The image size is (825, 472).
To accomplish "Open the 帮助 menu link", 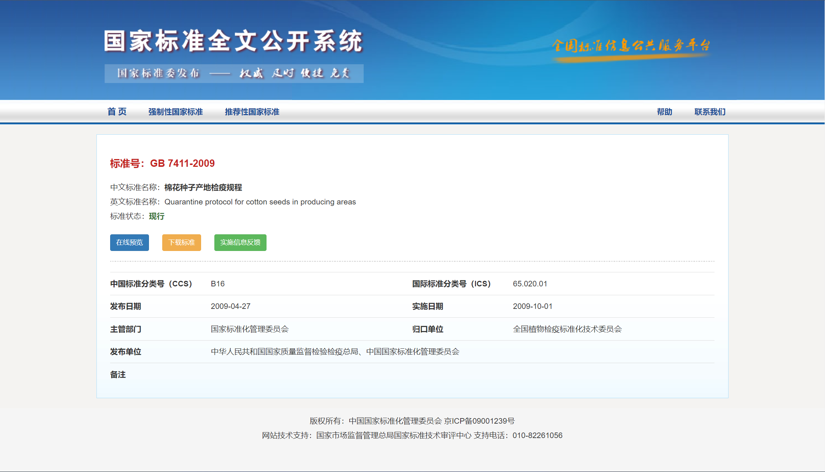I will click(x=664, y=112).
